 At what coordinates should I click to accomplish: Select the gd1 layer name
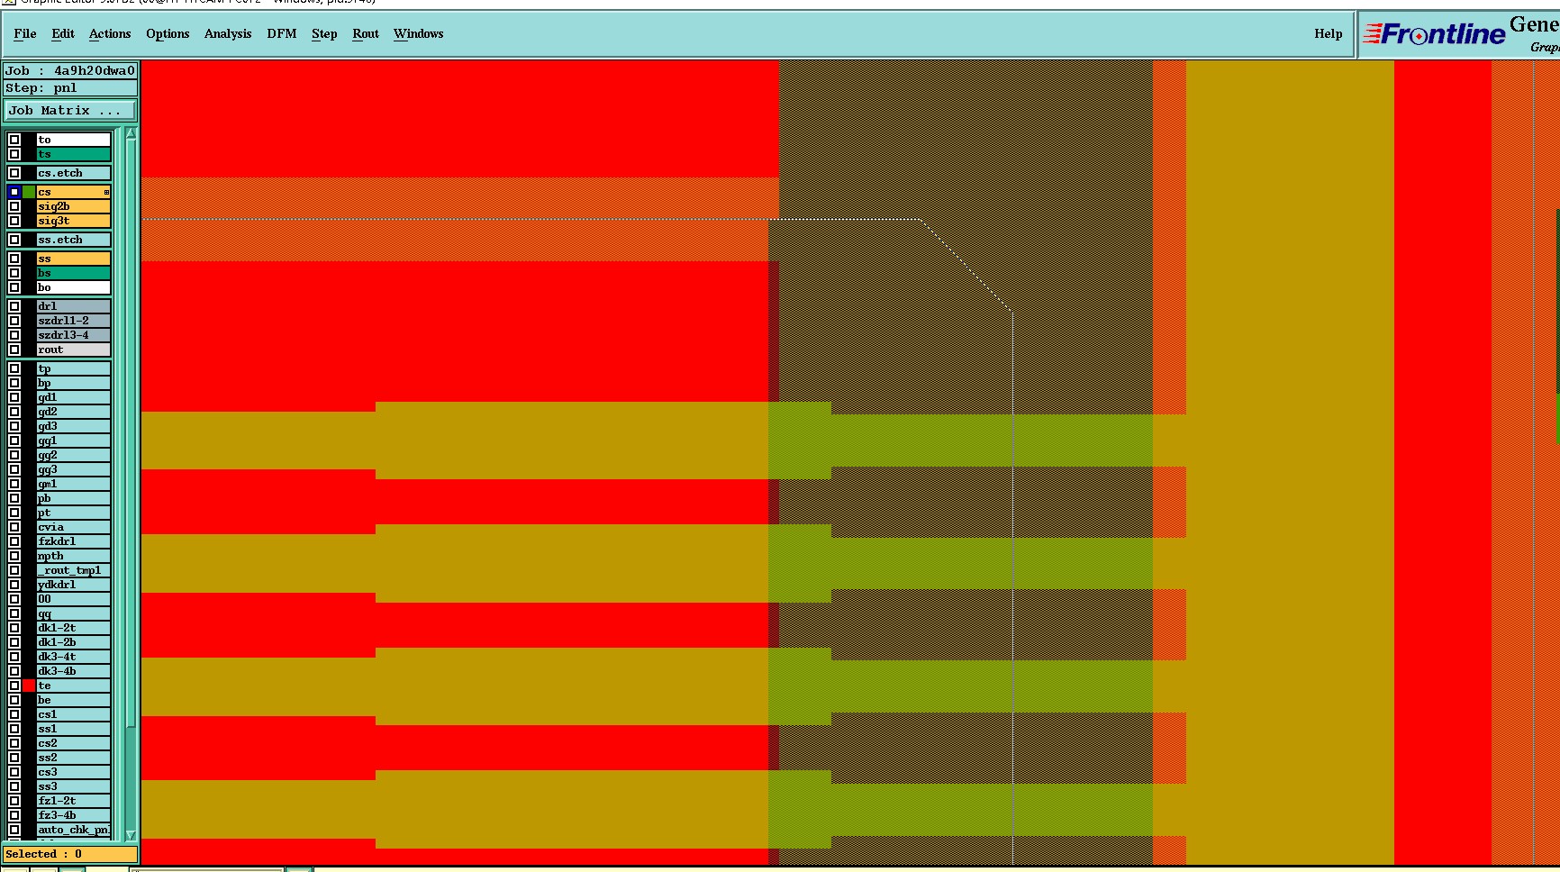(74, 397)
